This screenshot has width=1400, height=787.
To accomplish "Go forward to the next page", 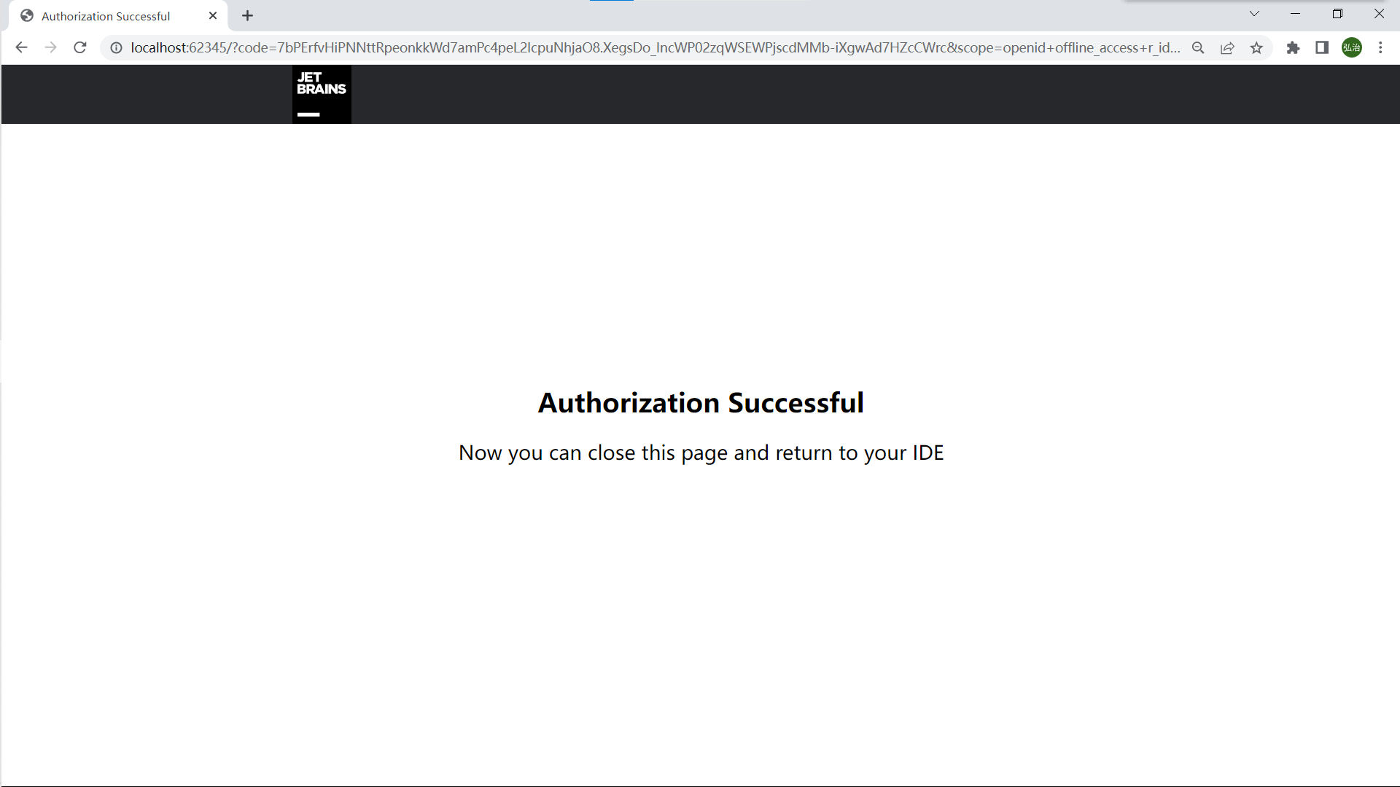I will tap(50, 47).
